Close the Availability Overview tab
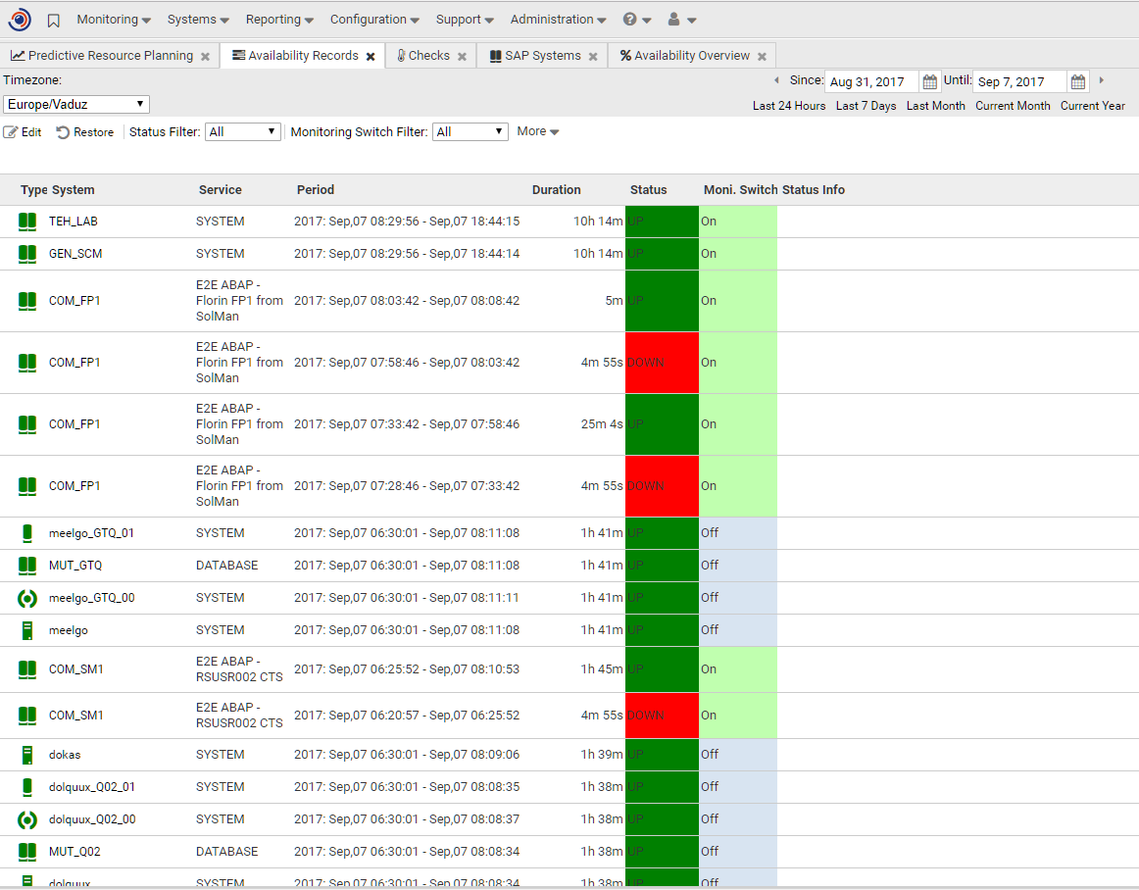 tap(762, 57)
